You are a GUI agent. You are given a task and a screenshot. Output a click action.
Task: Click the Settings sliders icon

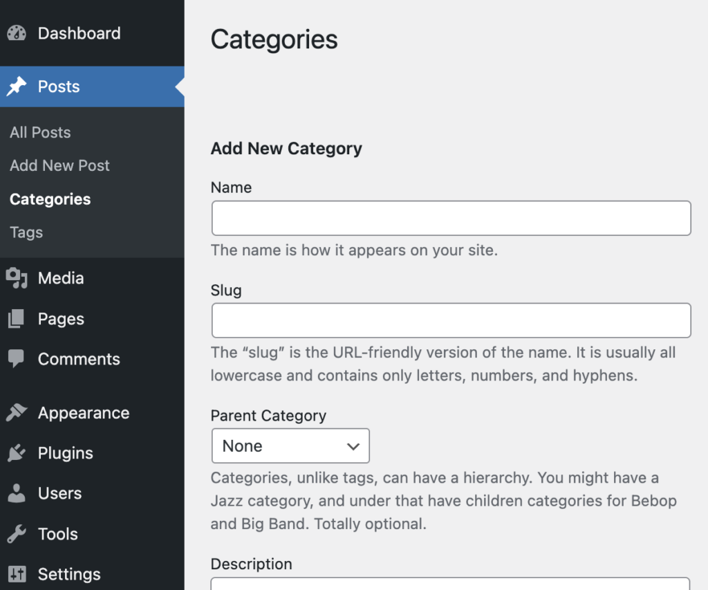[17, 574]
